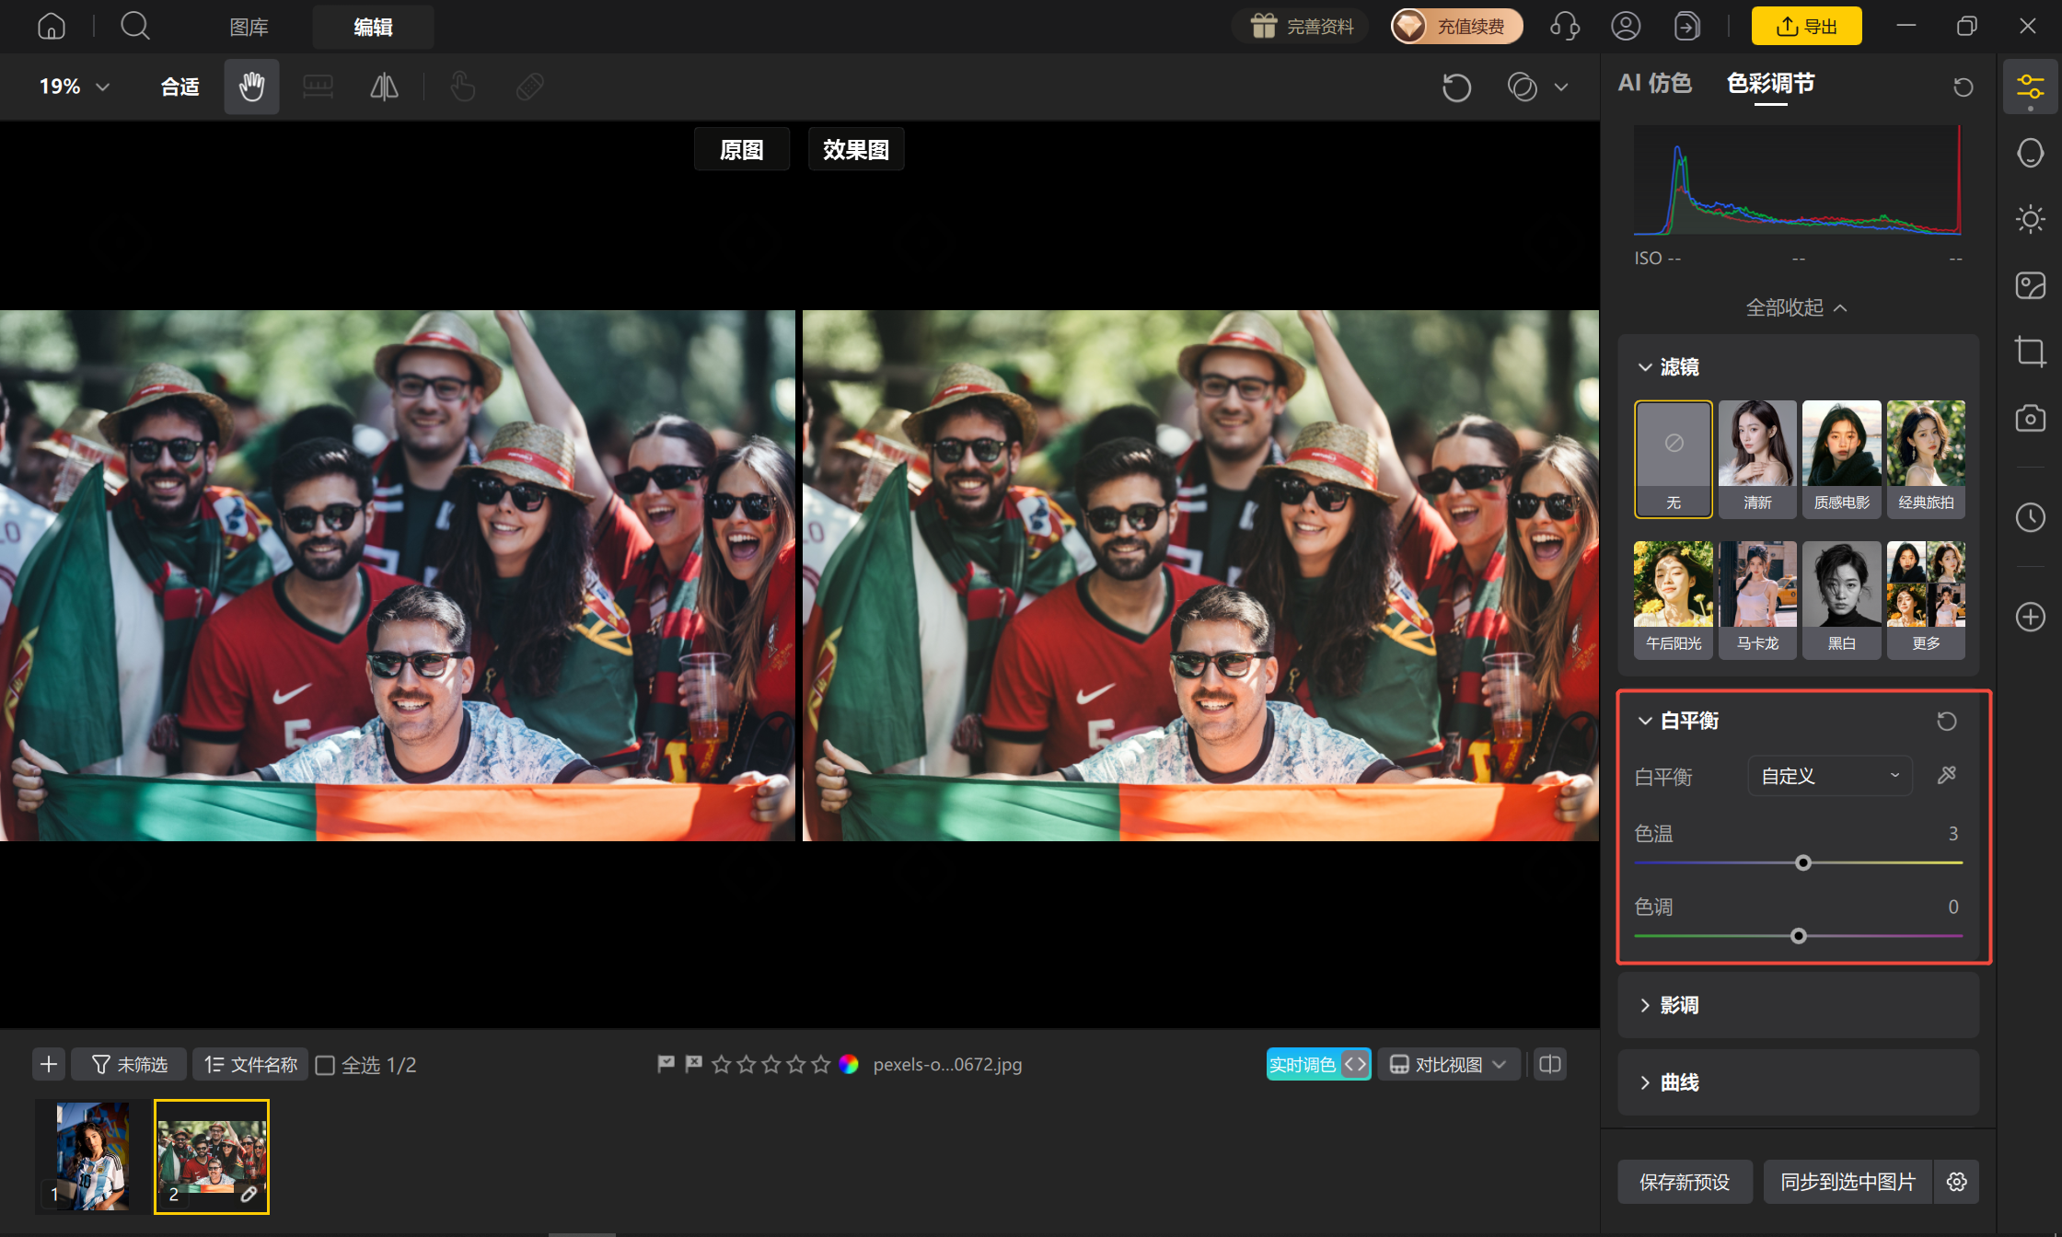Click the flip mirror icon in toolbar
The image size is (2062, 1237).
(x=384, y=87)
